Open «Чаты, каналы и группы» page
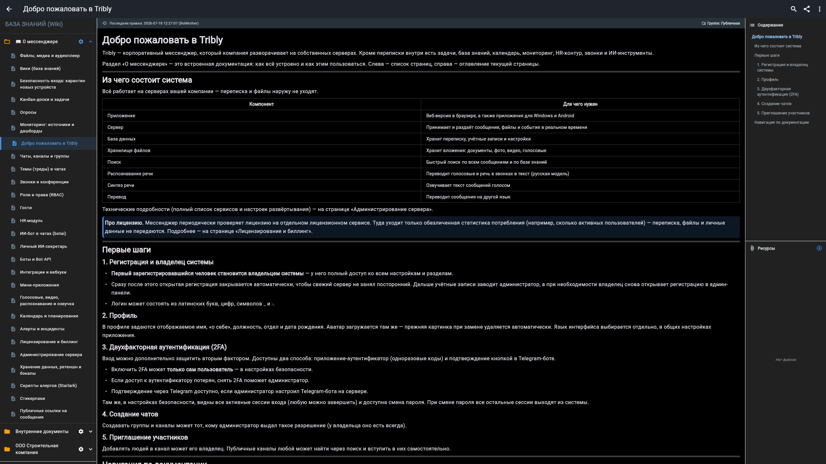 (x=48, y=156)
